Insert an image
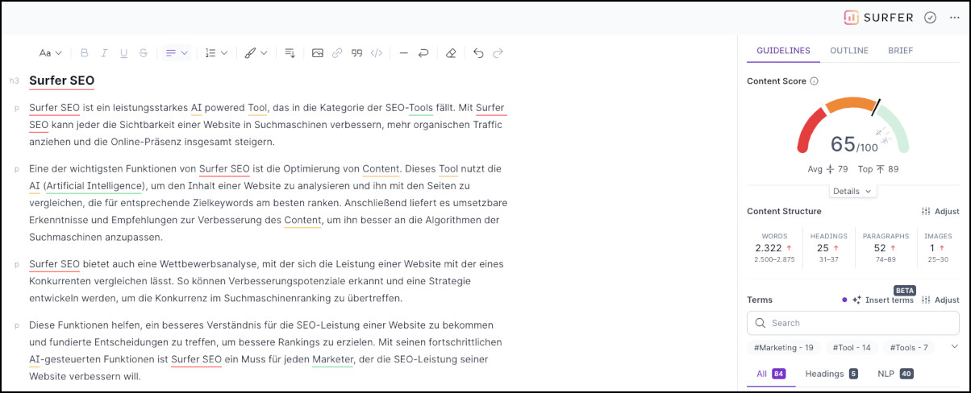The image size is (971, 393). click(x=318, y=53)
